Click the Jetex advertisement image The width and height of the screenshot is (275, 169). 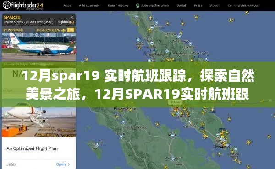39,122
